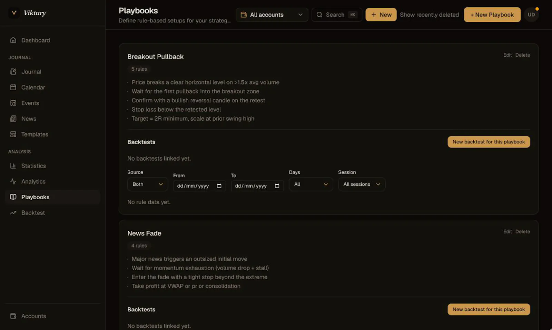Click 'Major news triggers an outsized initial move'
Viewport: 552px width, 330px height.
(189, 259)
